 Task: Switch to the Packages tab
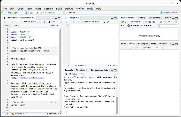[x=143, y=44]
